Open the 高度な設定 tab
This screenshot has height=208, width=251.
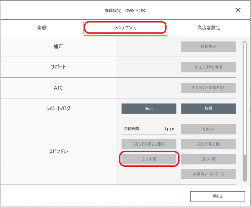click(x=209, y=27)
